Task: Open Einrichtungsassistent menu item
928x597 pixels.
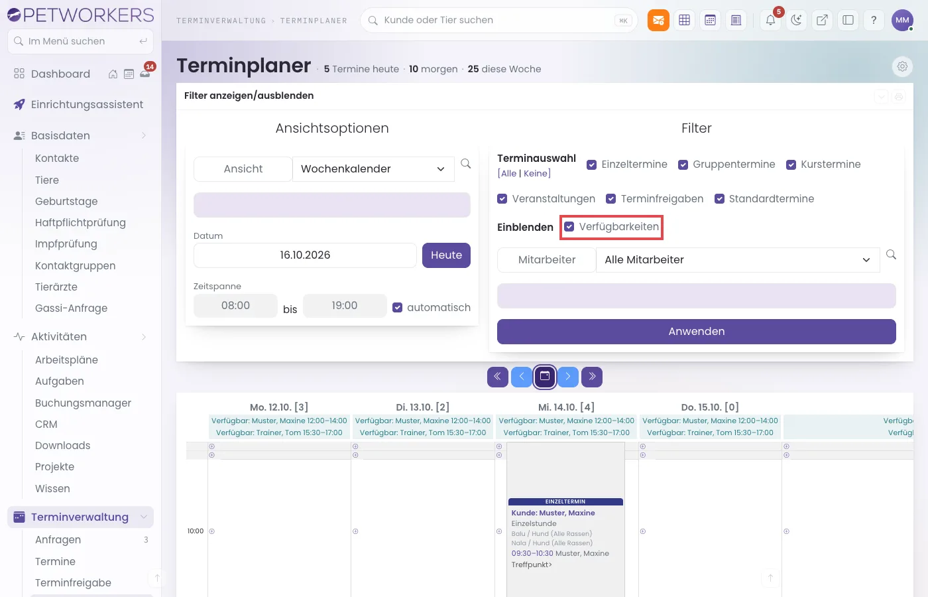Action: 87,105
